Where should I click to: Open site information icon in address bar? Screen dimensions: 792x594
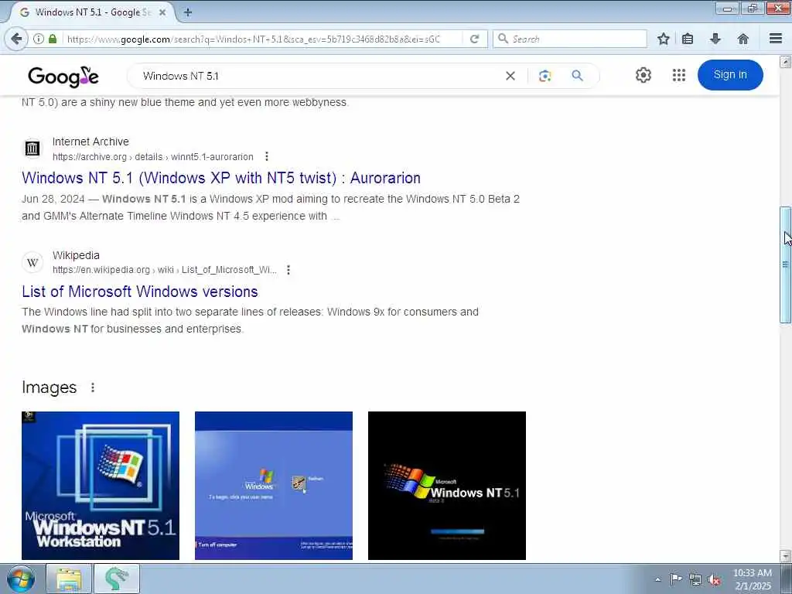(x=39, y=39)
